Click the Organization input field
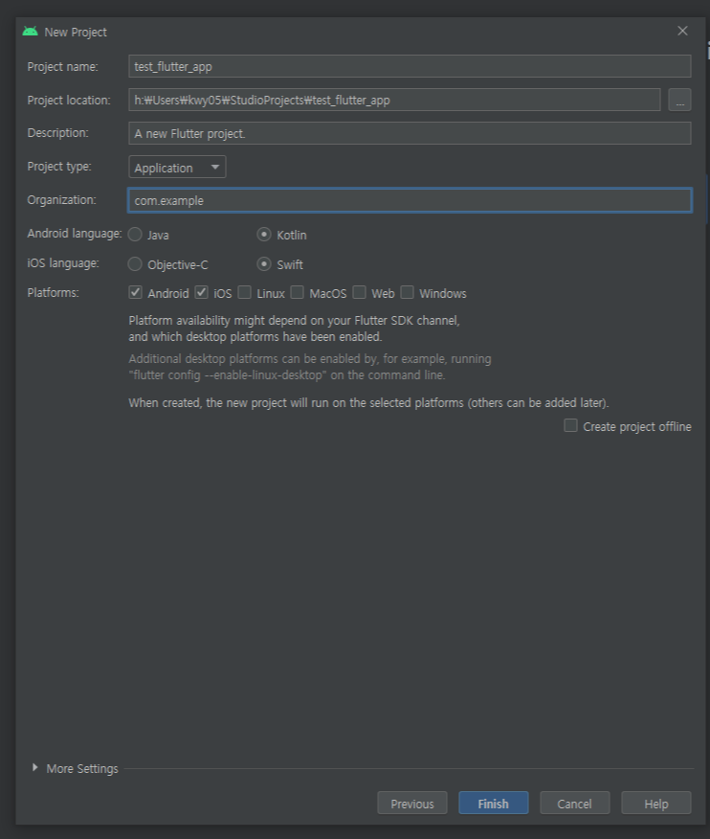This screenshot has height=839, width=710. [410, 200]
